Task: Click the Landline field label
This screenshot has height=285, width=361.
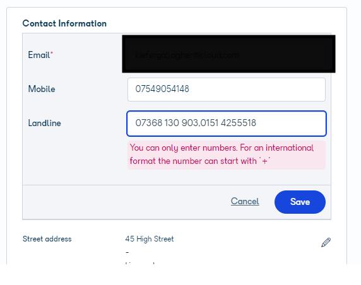Action: 44,123
